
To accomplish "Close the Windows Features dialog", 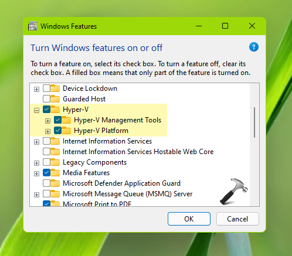I will (x=252, y=26).
